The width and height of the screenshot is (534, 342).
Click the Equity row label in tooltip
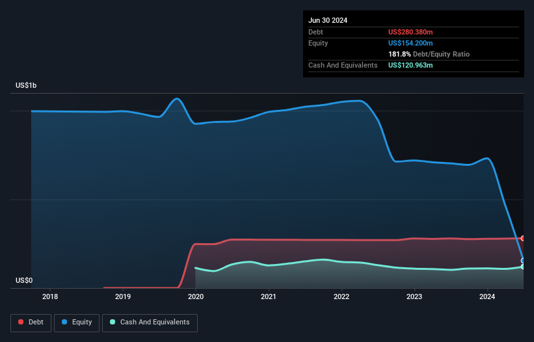coord(318,43)
